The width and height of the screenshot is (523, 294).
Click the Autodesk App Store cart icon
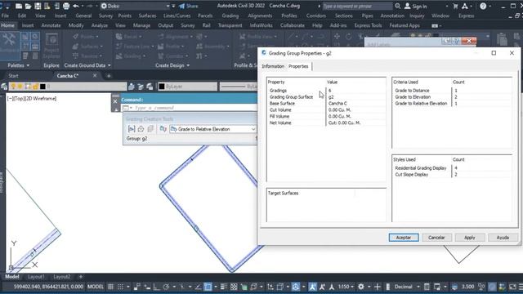click(456, 6)
